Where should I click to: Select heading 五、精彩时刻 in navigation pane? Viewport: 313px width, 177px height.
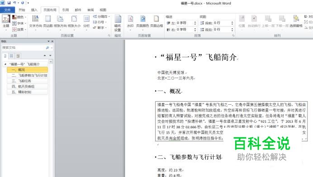(x=27, y=92)
